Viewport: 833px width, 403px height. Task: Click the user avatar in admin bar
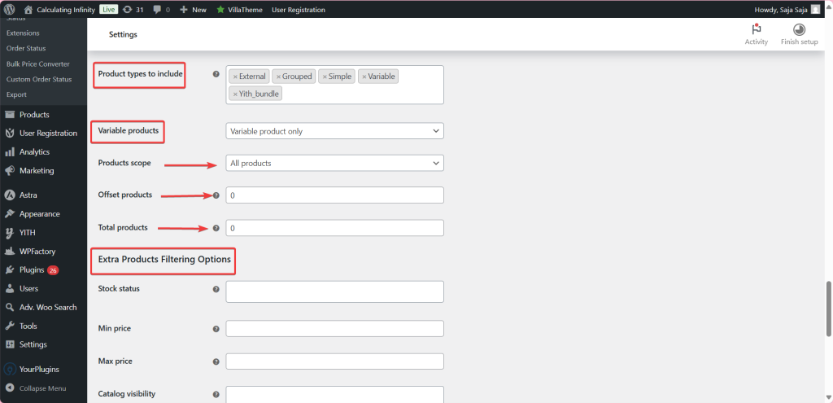[815, 10]
